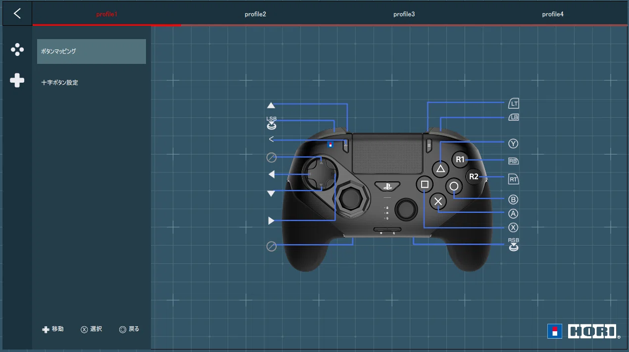Click the 移動 hint at the bottom

point(53,329)
